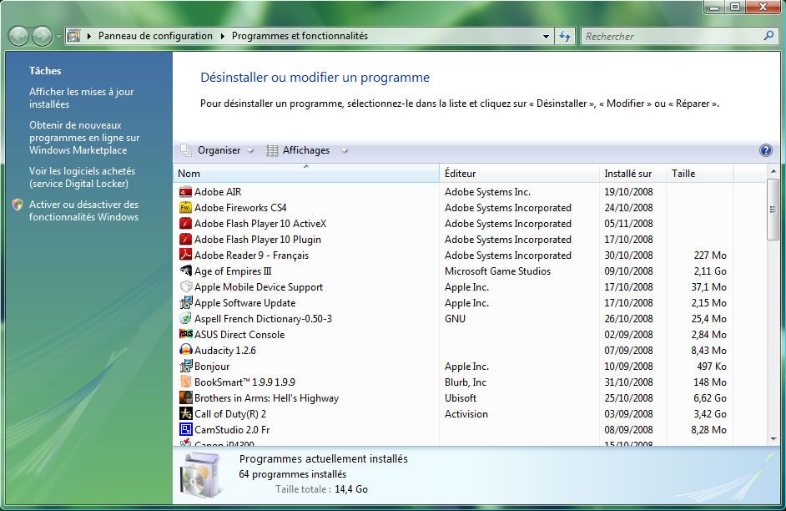Click the Apple Mobile Device Support icon
Viewport: 786px width, 511px height.
[185, 287]
